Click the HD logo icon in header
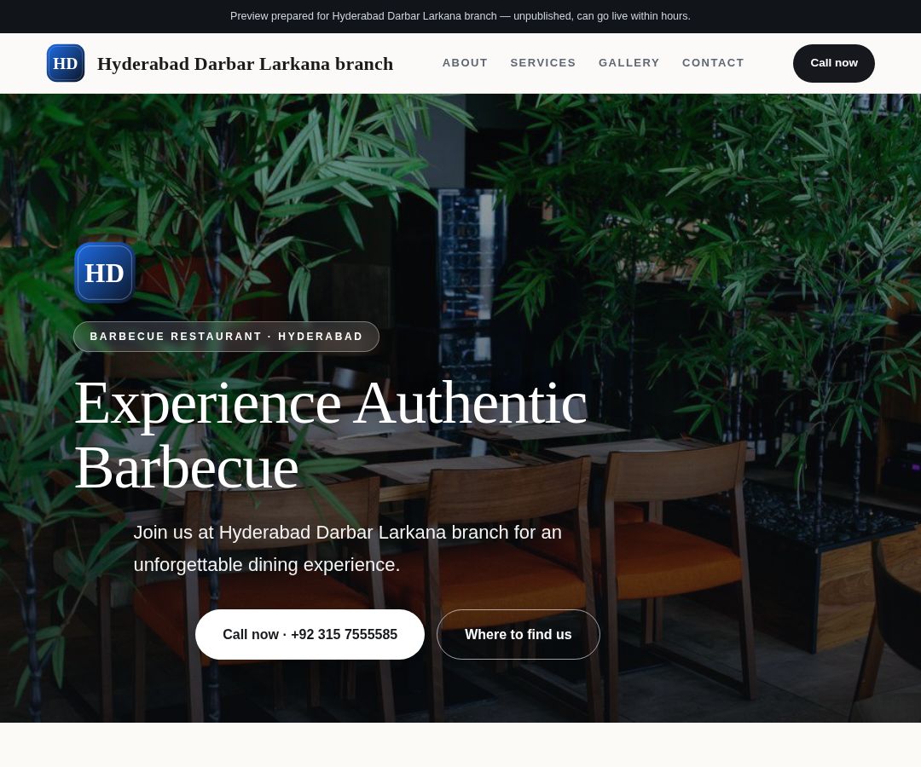 pos(65,63)
